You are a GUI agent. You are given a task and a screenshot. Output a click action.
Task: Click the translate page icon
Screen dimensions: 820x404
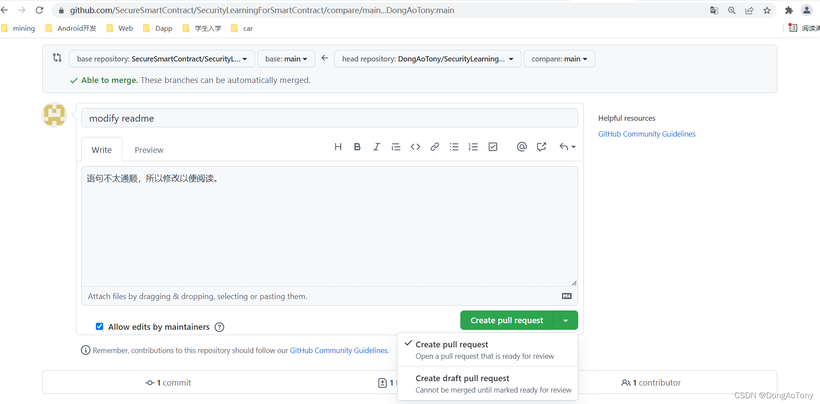coord(714,10)
